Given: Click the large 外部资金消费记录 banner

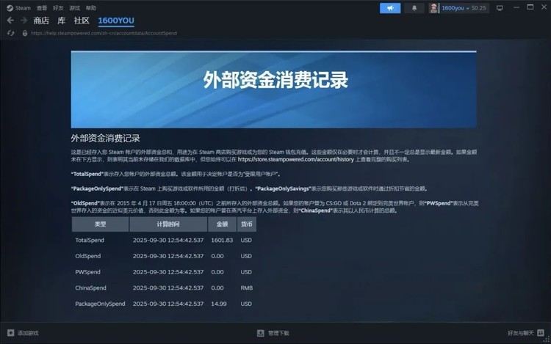Looking at the screenshot, I should [274, 89].
